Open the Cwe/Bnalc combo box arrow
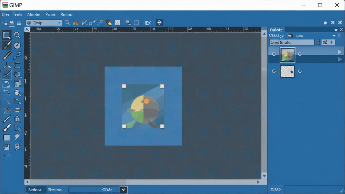 (317, 42)
